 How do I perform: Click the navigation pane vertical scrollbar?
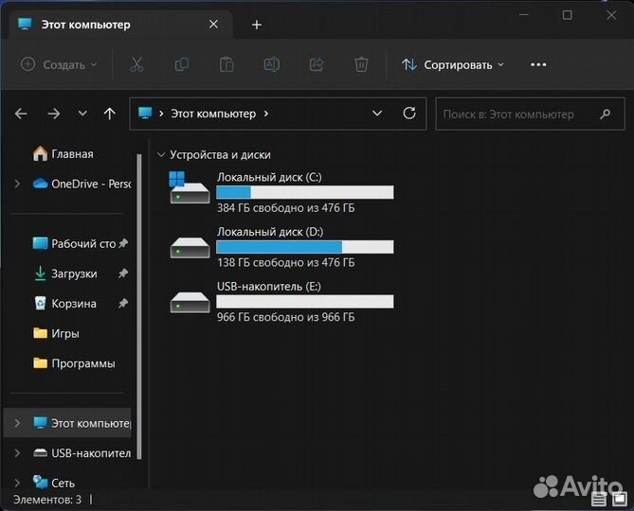[x=139, y=307]
